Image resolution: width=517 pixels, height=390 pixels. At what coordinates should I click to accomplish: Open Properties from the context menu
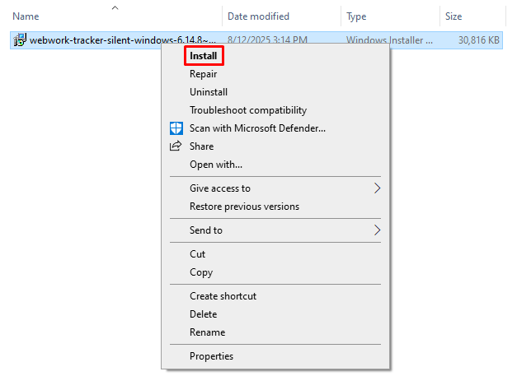coord(211,356)
